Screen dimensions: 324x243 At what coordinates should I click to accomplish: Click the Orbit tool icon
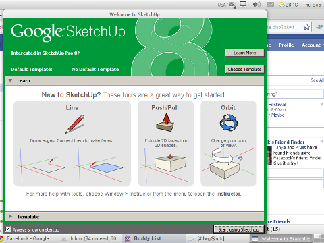229,123
